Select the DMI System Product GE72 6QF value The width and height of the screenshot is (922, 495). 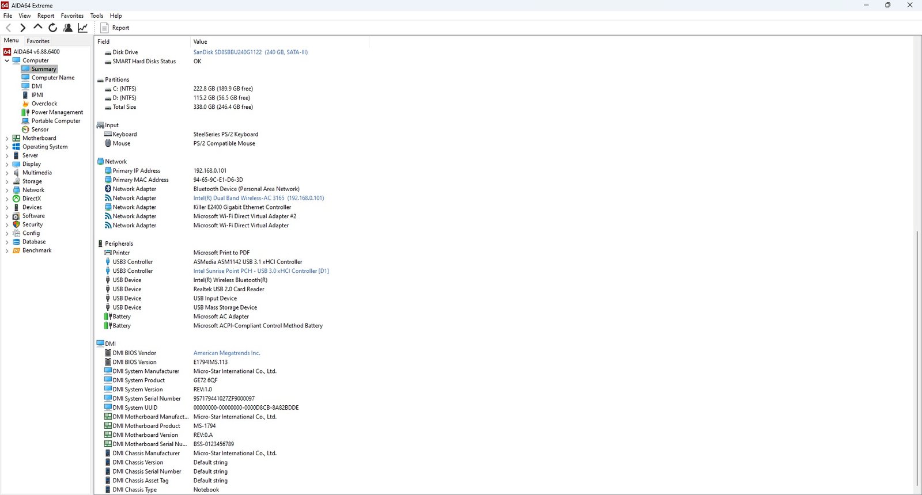tap(205, 380)
